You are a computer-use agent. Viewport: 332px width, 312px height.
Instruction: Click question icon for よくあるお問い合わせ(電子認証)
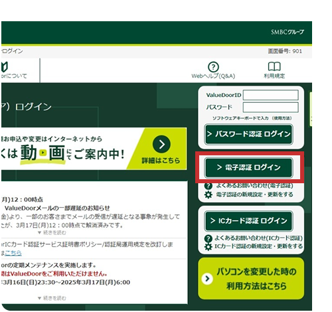(208, 186)
